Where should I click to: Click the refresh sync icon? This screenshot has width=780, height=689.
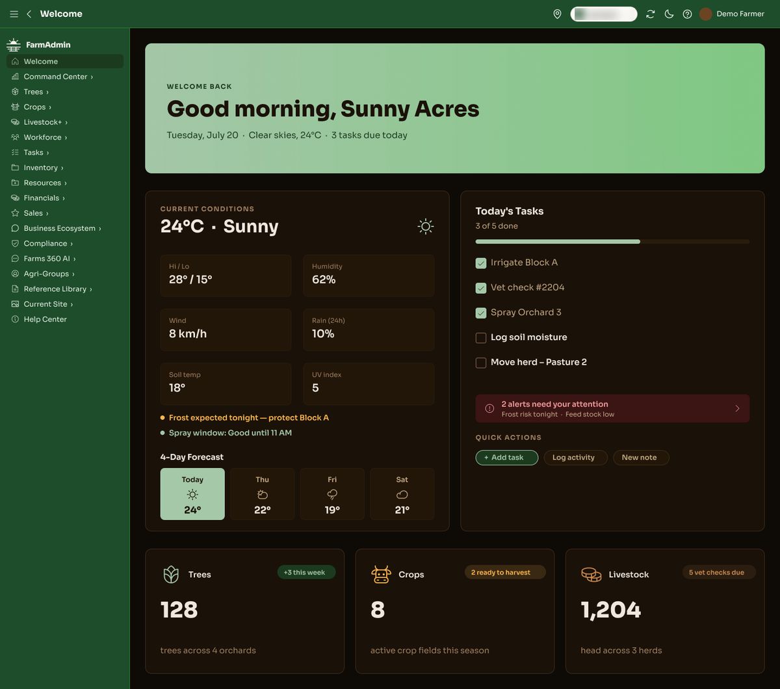point(650,14)
